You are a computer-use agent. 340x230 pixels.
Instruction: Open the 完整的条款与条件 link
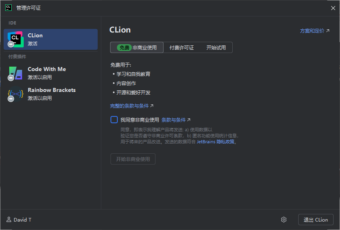pyautogui.click(x=132, y=106)
